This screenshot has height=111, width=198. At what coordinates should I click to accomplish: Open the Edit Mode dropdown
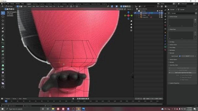click(11, 6)
